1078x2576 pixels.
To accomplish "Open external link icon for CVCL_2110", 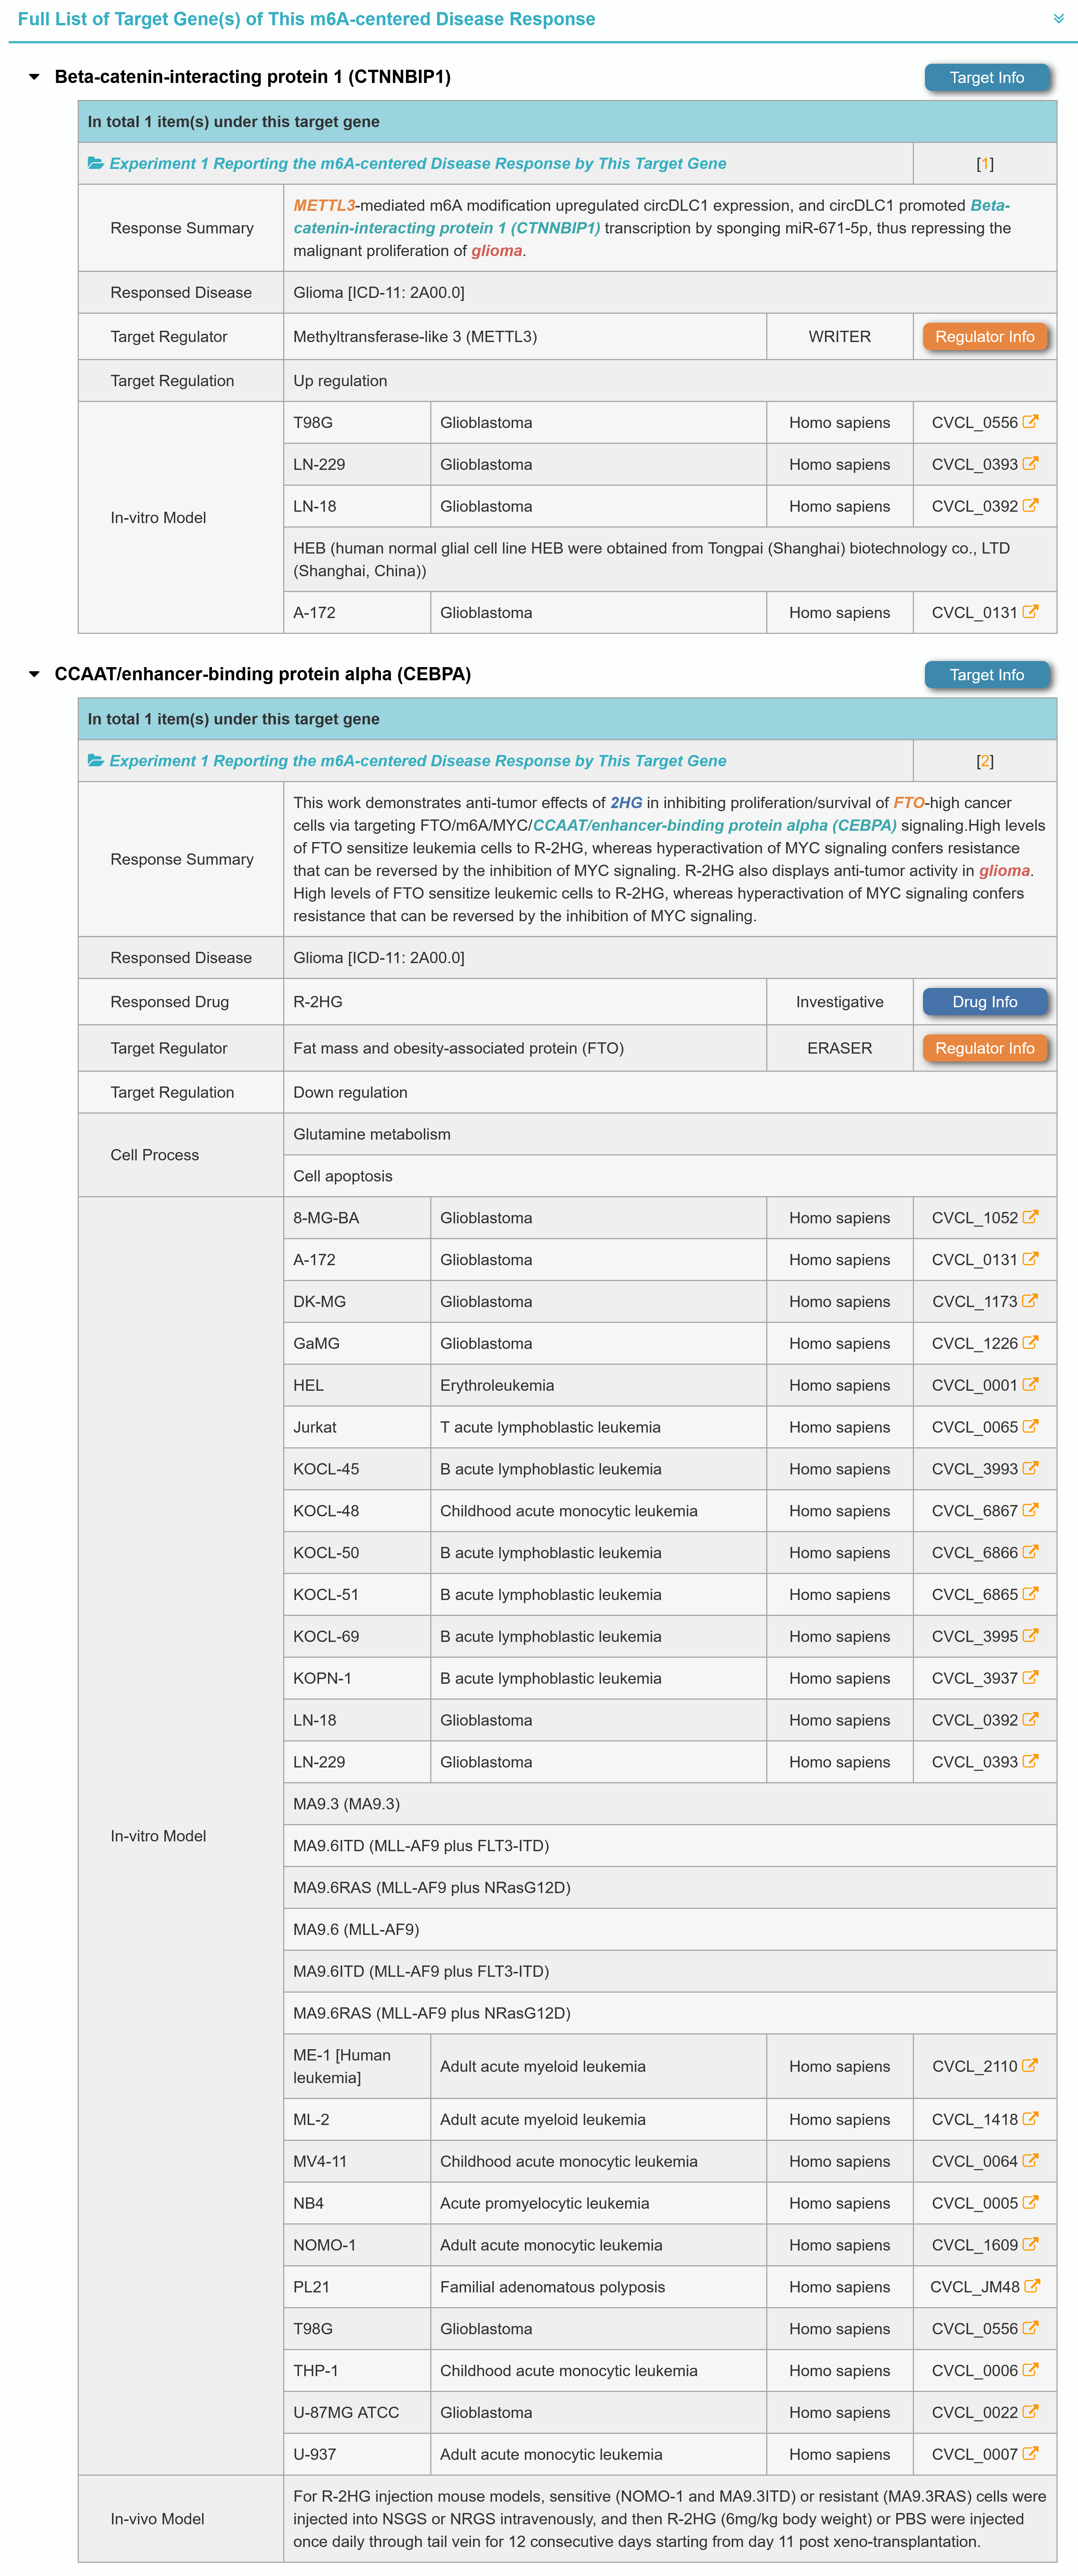I will tap(1030, 2065).
